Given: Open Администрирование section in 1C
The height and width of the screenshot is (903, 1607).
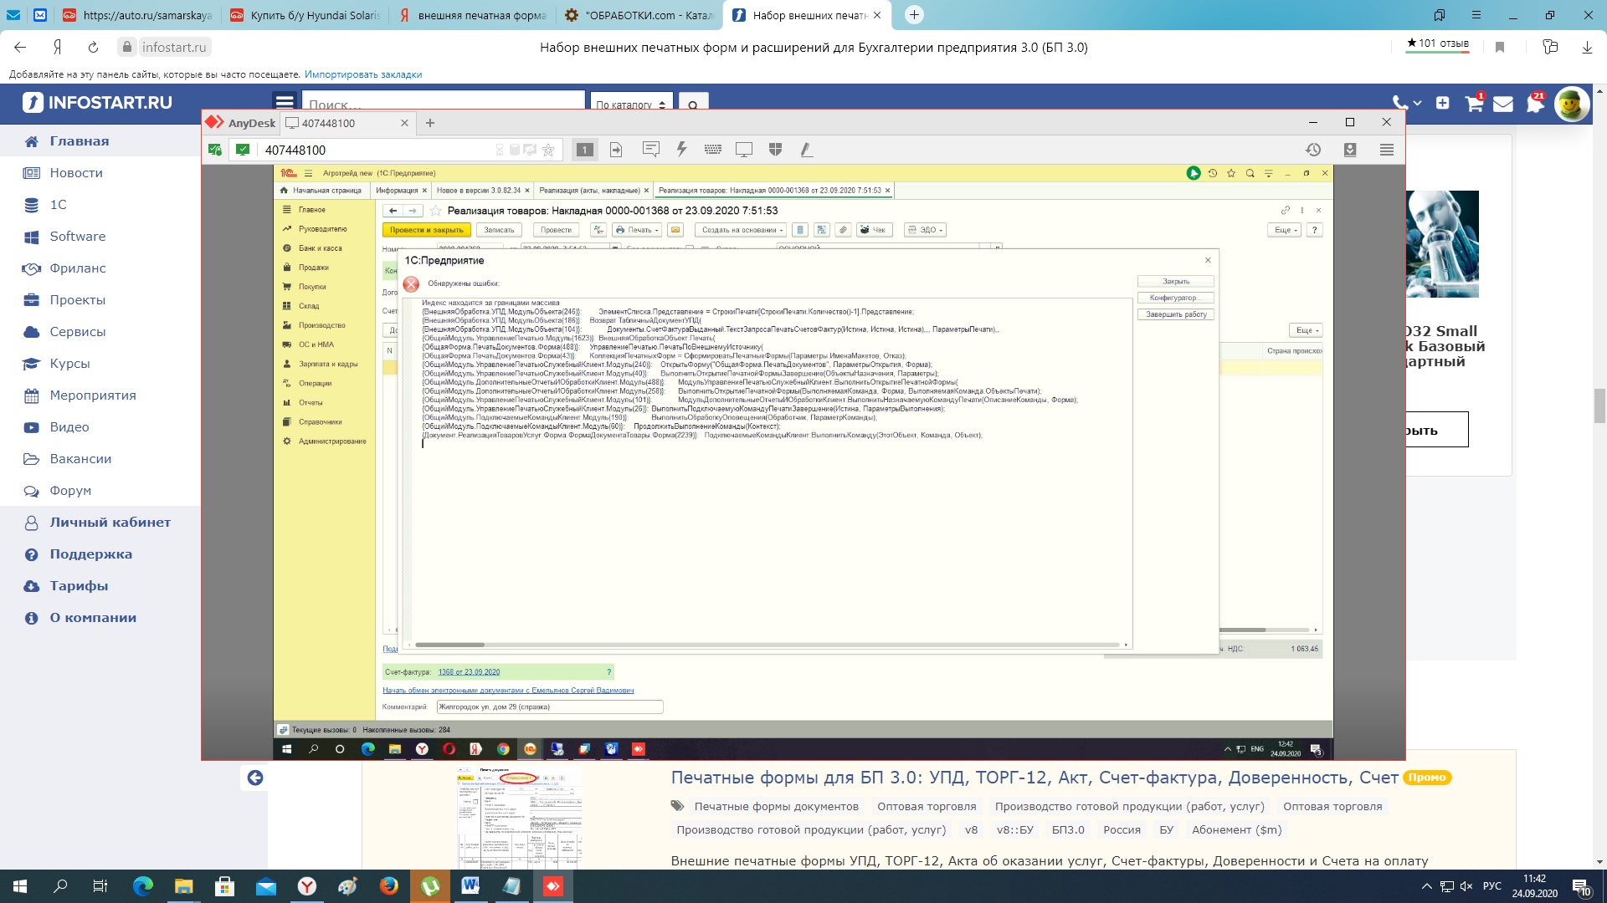Looking at the screenshot, I should pyautogui.click(x=331, y=441).
